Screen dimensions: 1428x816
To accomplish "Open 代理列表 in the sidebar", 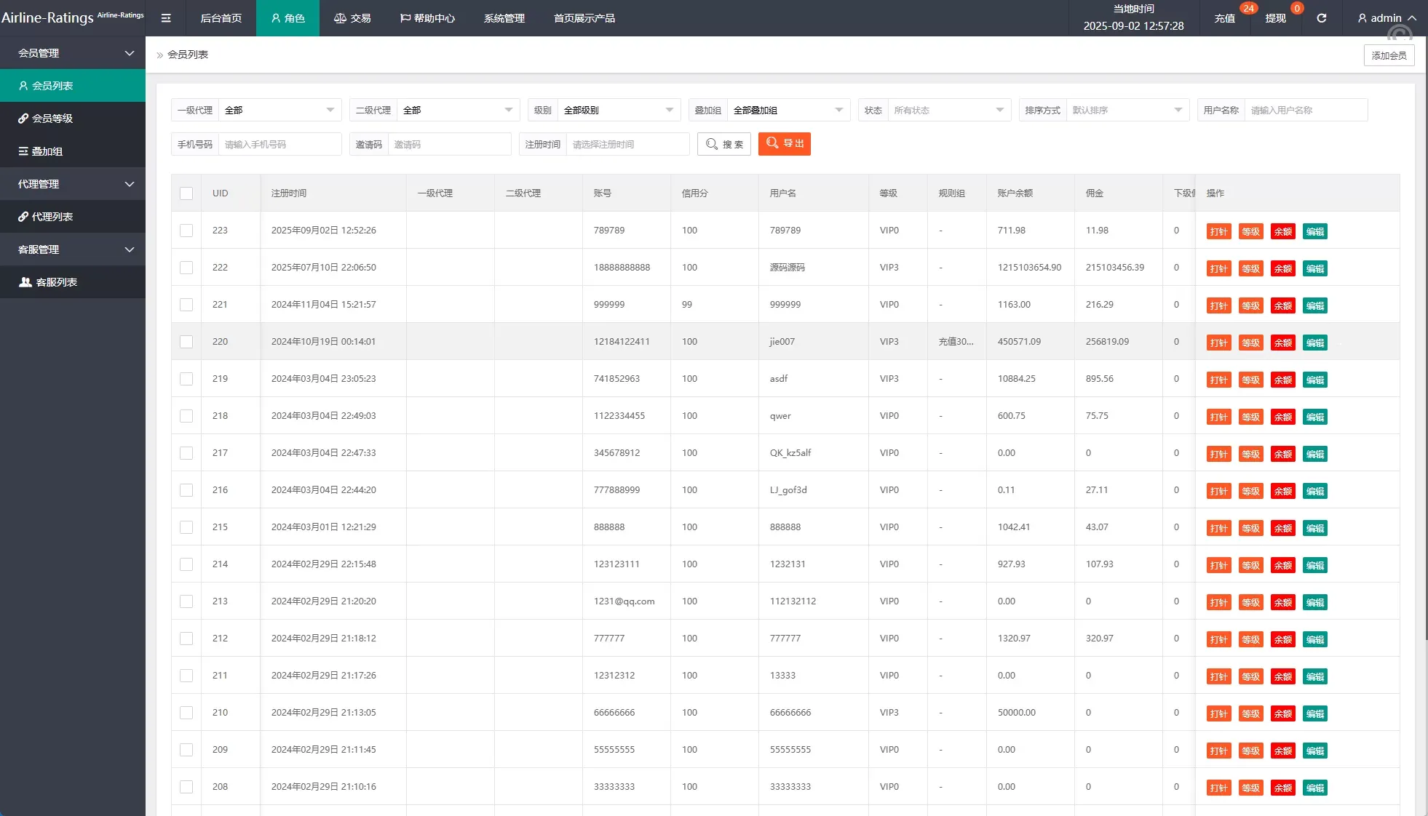I will (x=52, y=217).
